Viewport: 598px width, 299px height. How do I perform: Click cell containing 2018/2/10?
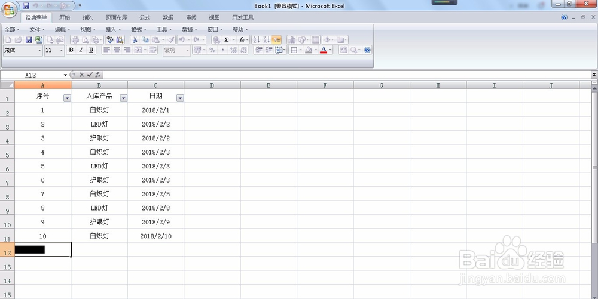click(155, 236)
